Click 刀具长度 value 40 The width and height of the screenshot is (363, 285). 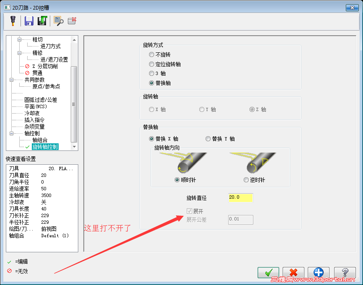tap(44, 209)
